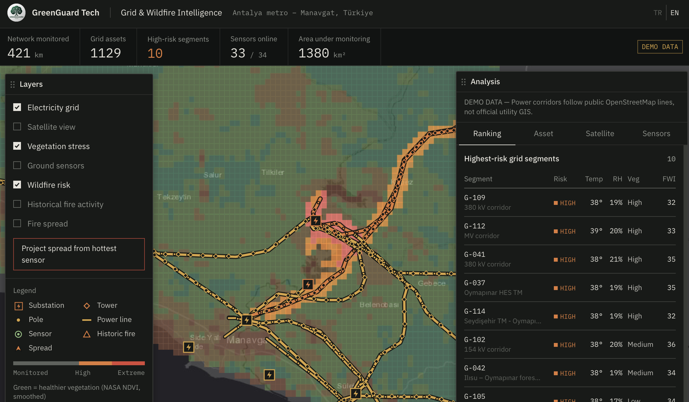Click the substation marker near Side Yalı
The image size is (689, 402).
[189, 347]
